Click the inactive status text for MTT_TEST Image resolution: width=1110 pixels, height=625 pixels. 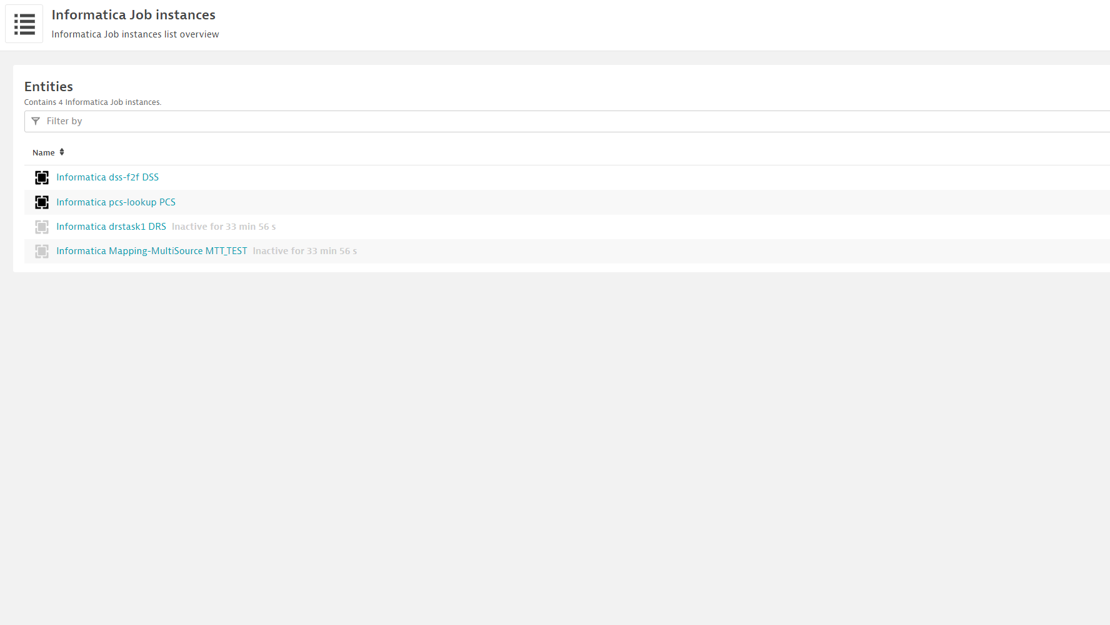(305, 251)
